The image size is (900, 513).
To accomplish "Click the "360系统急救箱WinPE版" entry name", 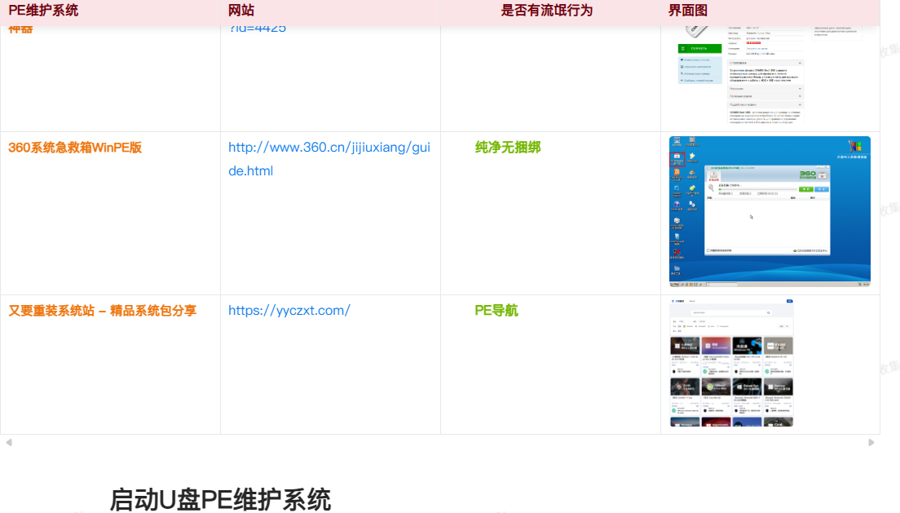I will 75,148.
